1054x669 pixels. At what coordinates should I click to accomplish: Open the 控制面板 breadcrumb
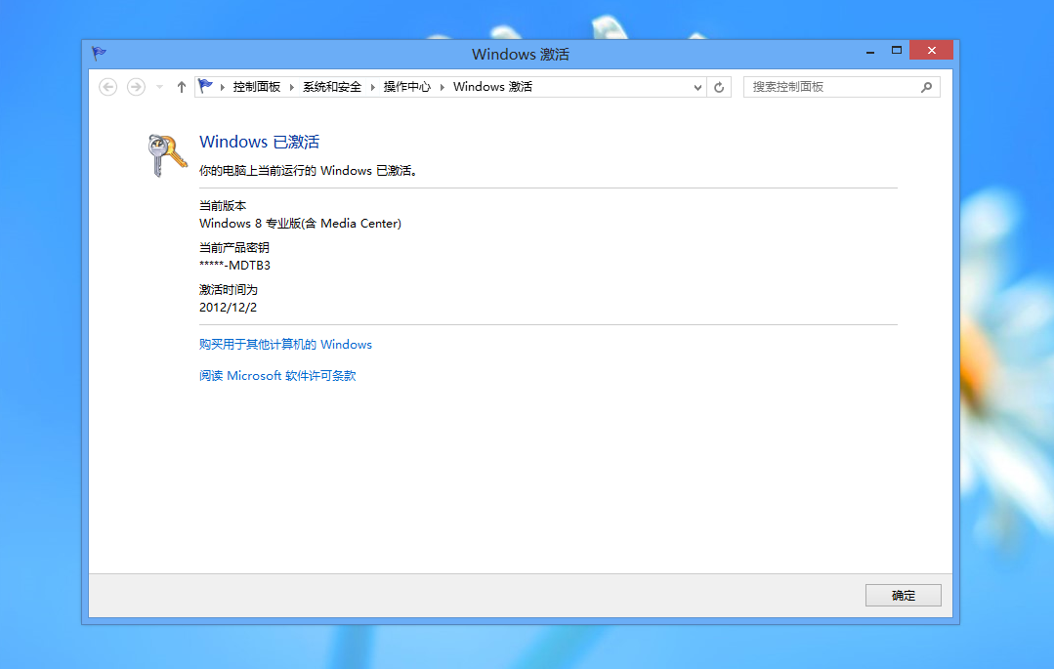(x=257, y=87)
